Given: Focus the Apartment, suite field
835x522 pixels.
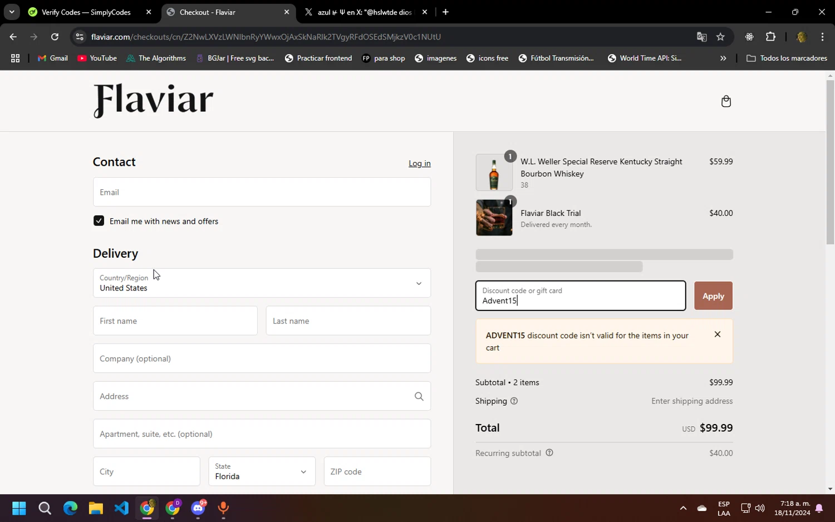Looking at the screenshot, I should (262, 434).
